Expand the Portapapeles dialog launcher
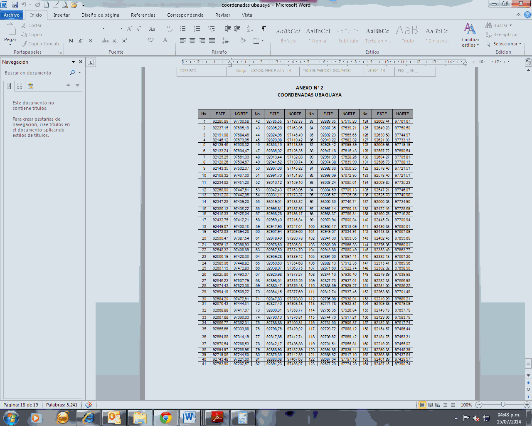The height and width of the screenshot is (426, 532). tap(60, 52)
